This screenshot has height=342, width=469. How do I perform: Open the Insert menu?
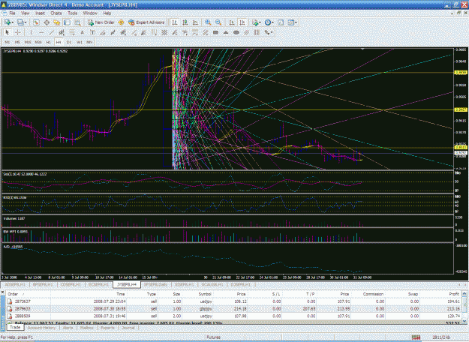[x=40, y=13]
